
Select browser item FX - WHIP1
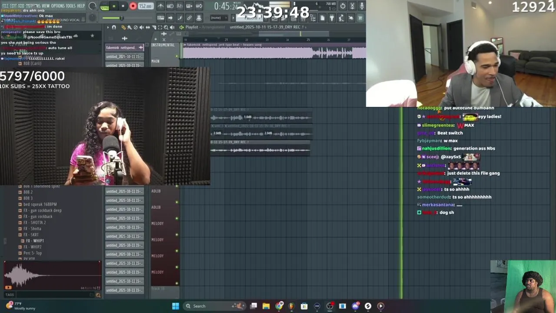click(x=35, y=241)
